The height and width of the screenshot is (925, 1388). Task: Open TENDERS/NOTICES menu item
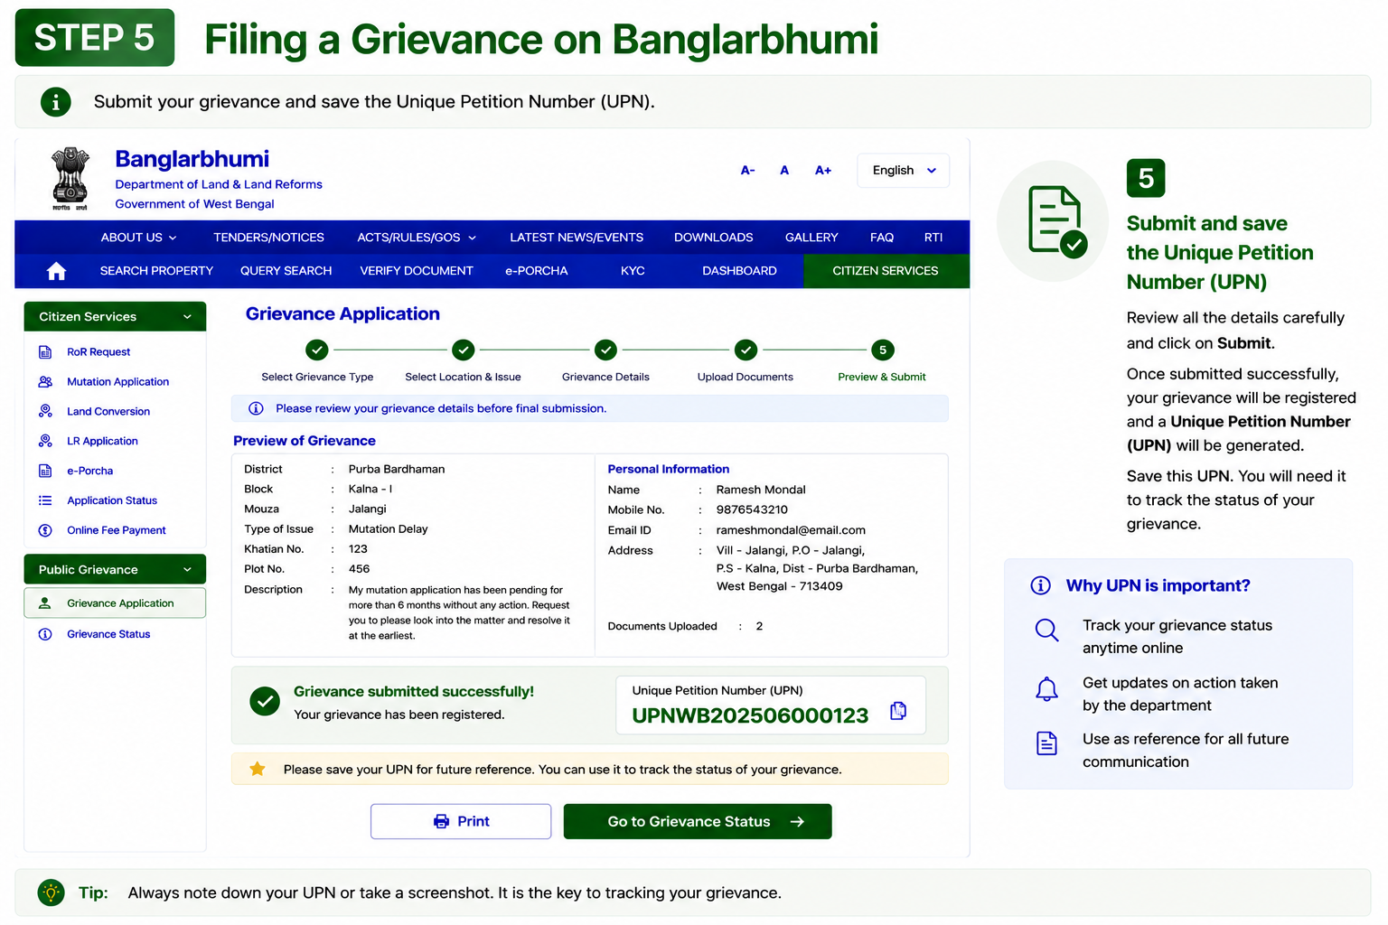click(x=268, y=238)
